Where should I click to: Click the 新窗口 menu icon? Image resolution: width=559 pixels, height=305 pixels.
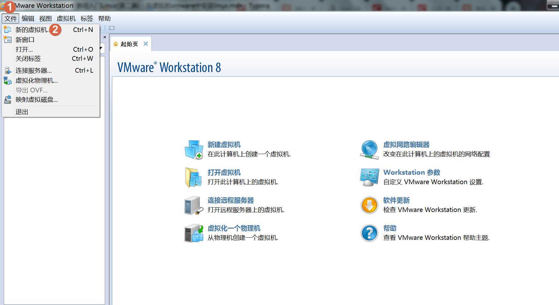point(8,39)
